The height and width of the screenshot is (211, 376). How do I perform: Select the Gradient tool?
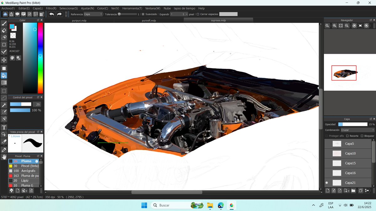[x=4, y=83]
